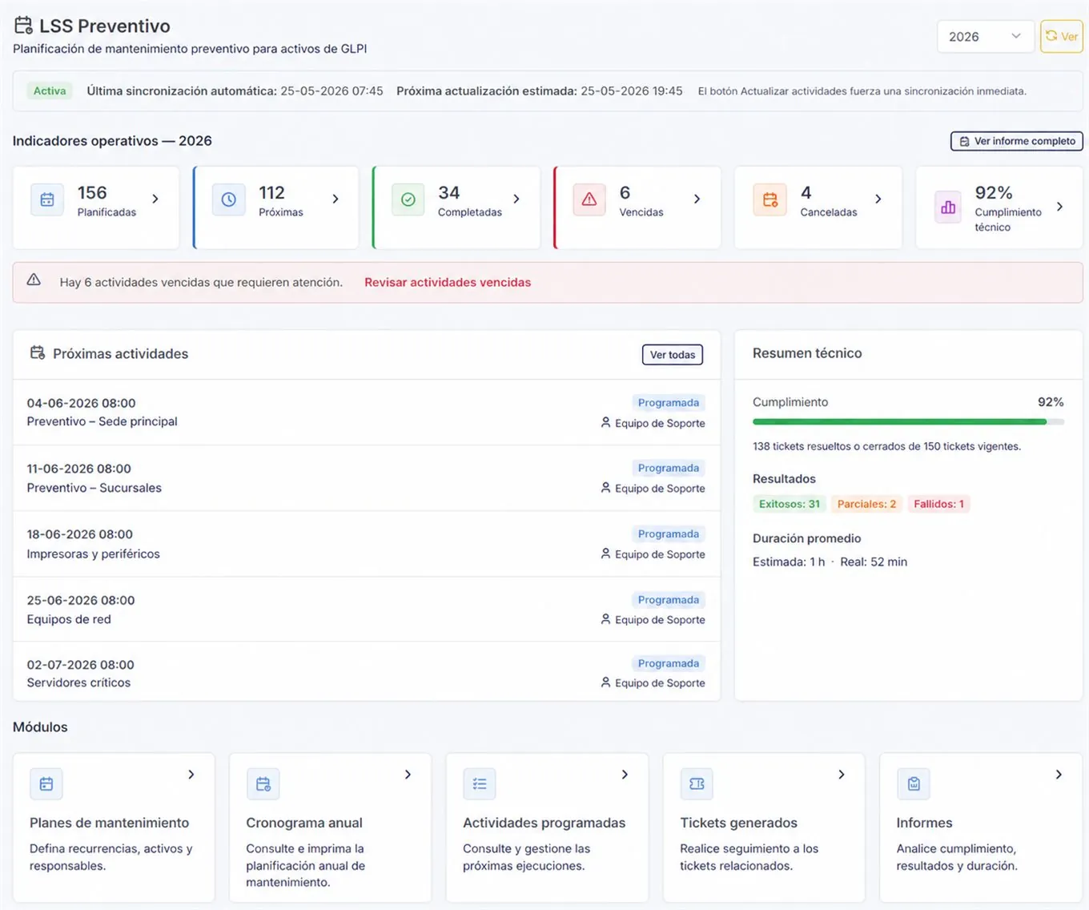1089x910 pixels.
Task: Click the Vencidas warning triangle icon
Action: (589, 199)
